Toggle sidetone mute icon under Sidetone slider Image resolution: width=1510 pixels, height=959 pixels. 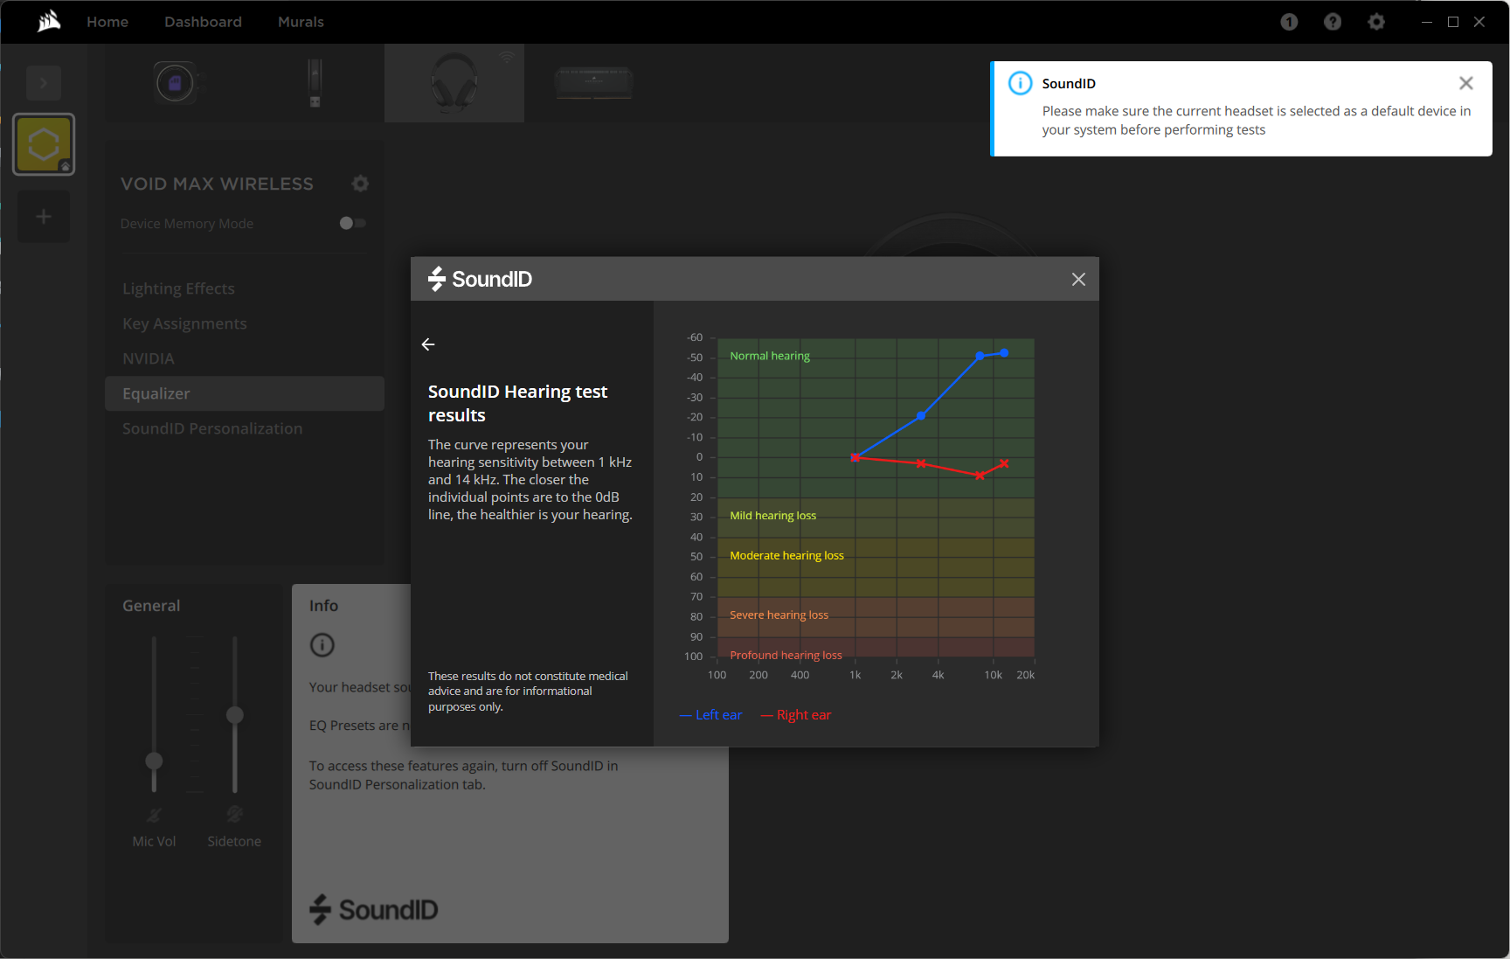tap(234, 815)
